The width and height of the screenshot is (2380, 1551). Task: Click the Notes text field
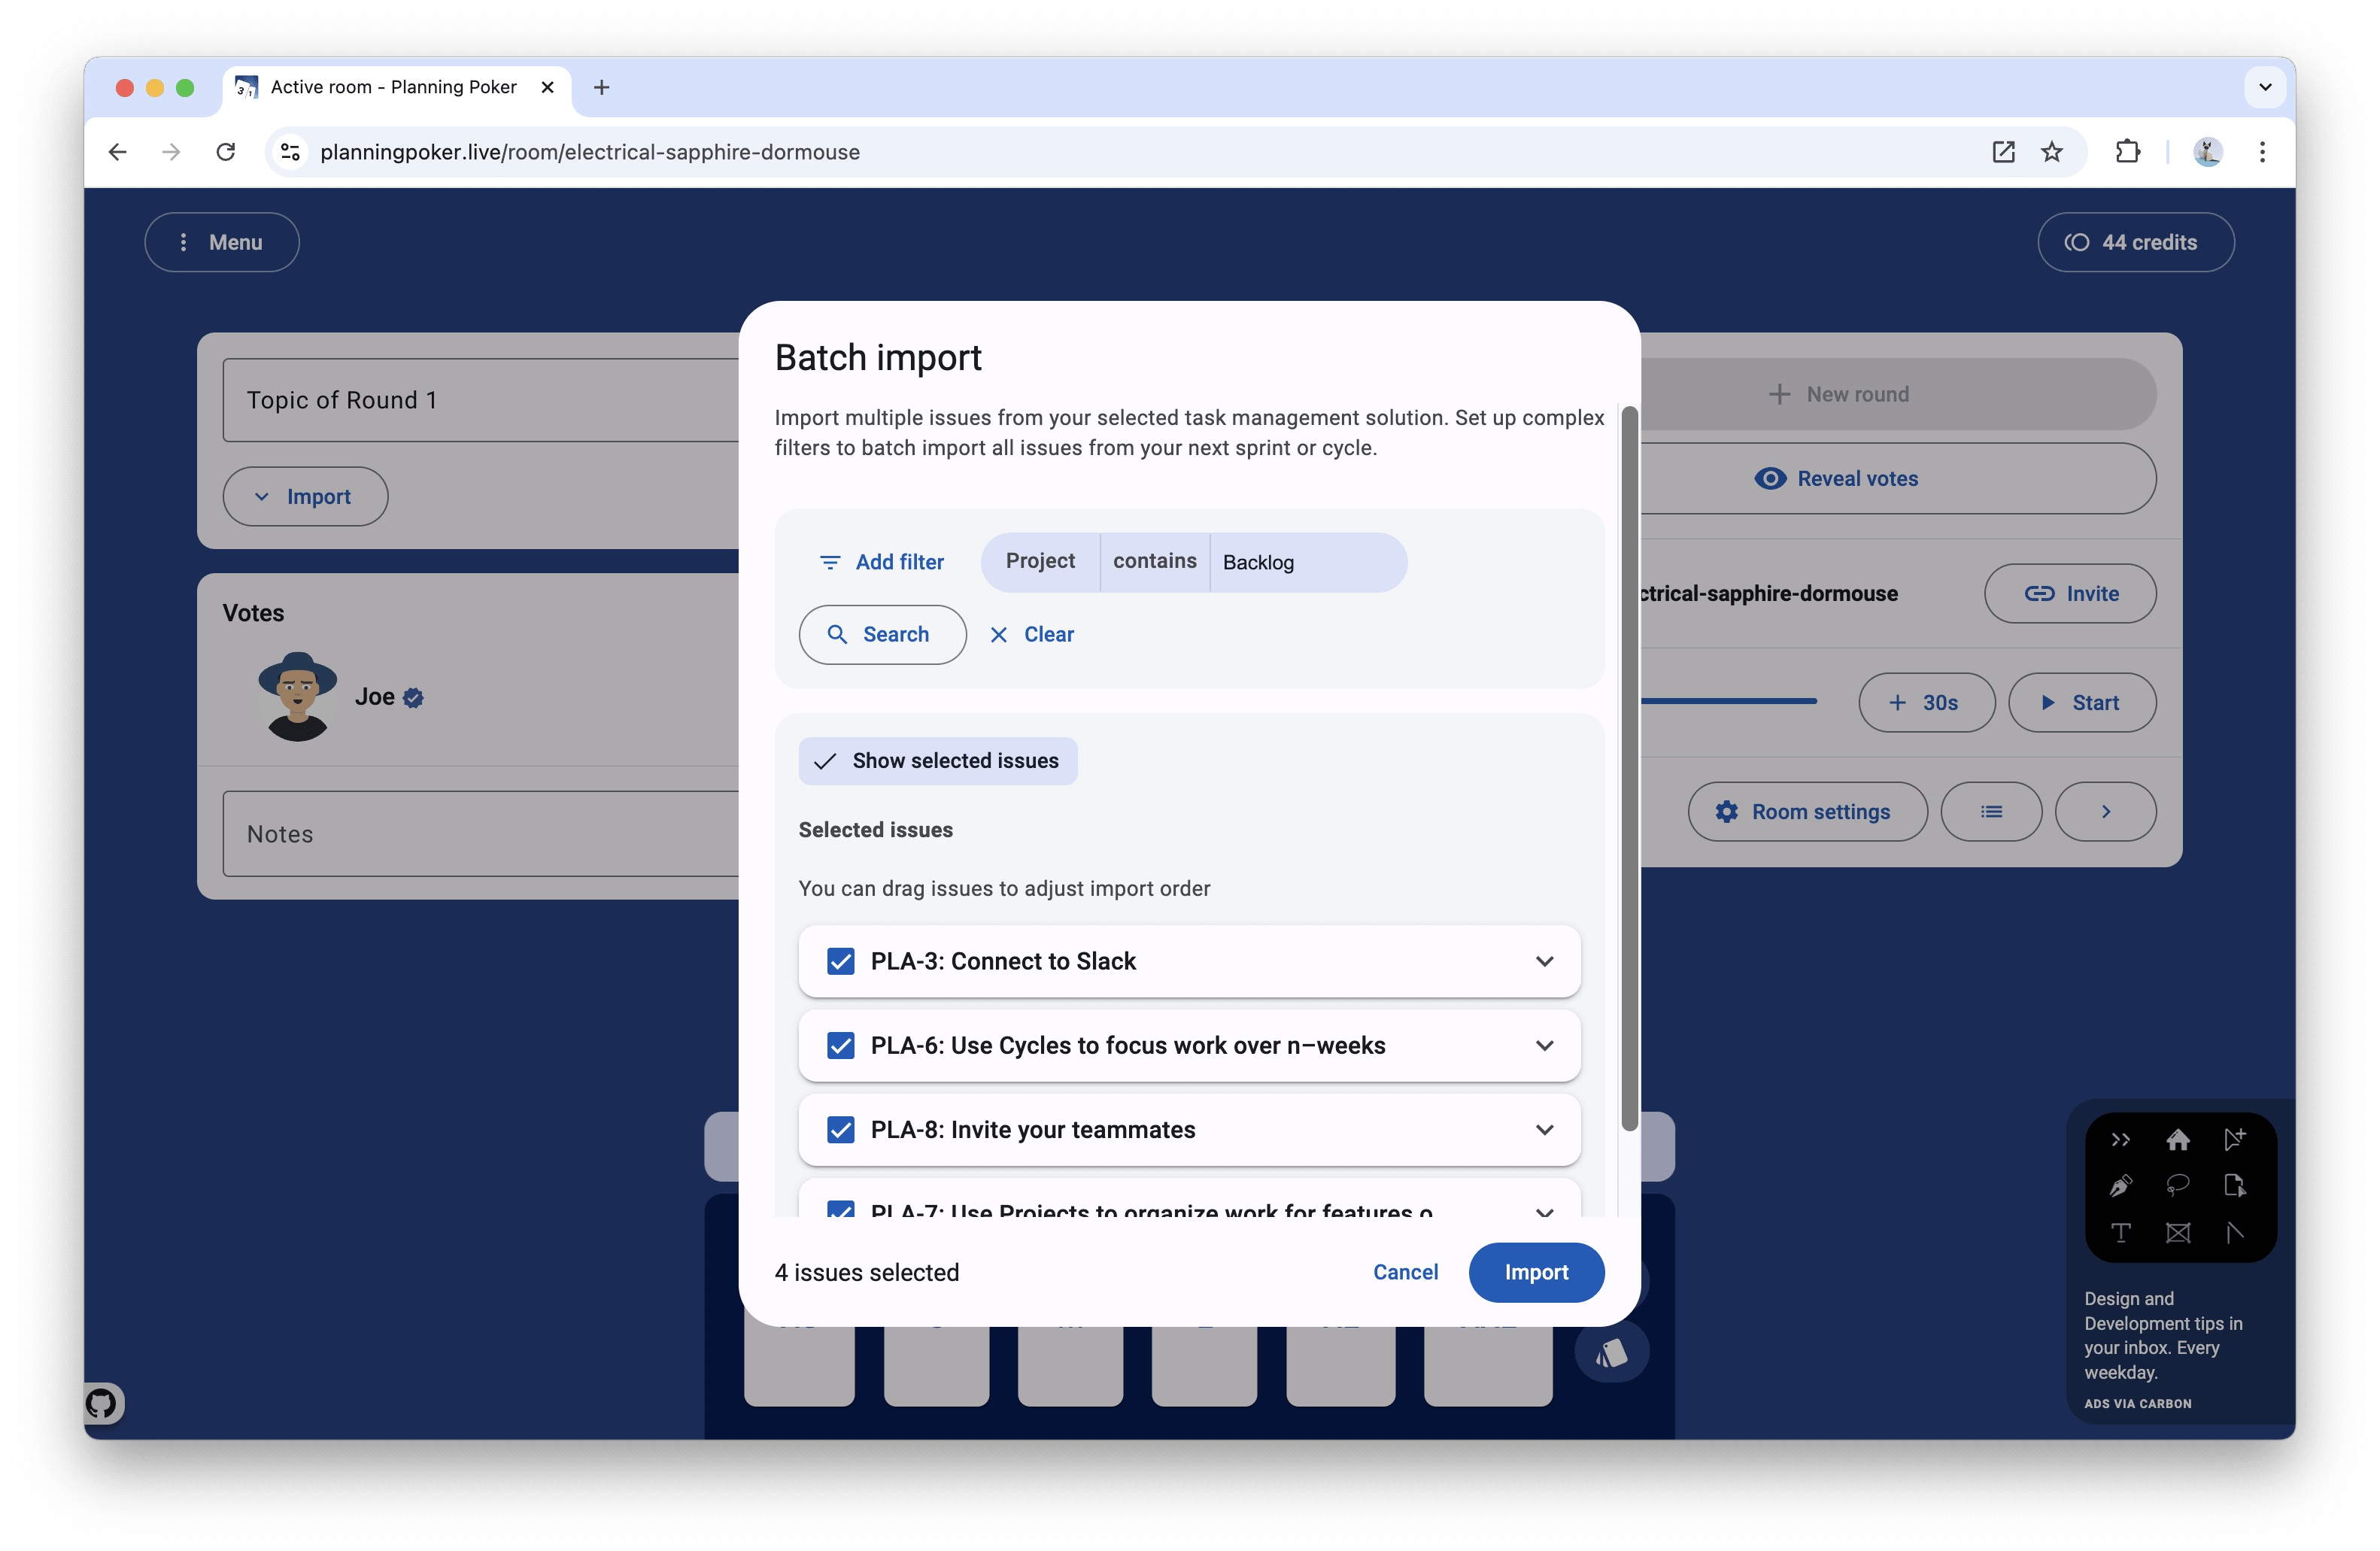coord(481,834)
